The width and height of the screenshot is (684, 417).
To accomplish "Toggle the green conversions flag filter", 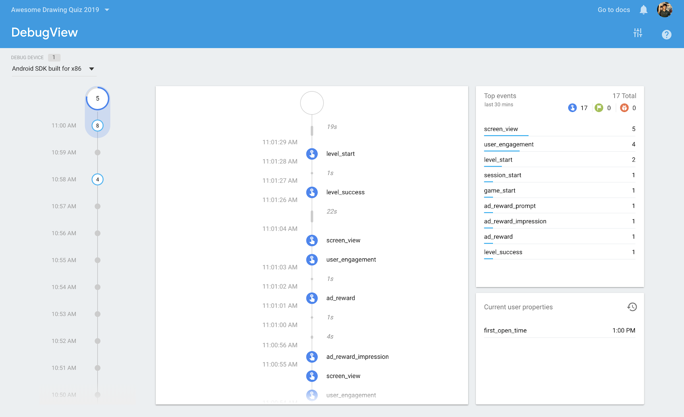I will [x=599, y=108].
